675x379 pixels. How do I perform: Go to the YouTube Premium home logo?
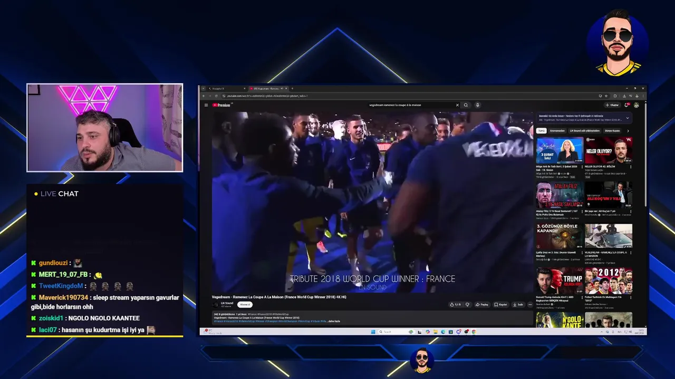pyautogui.click(x=221, y=105)
